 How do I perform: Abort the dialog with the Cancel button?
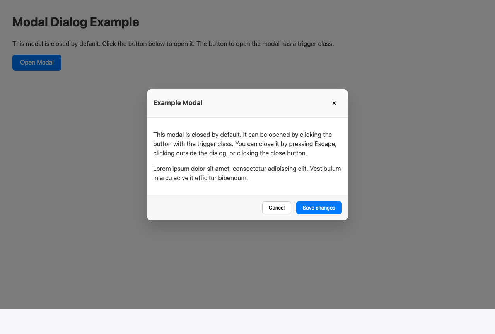(277, 208)
